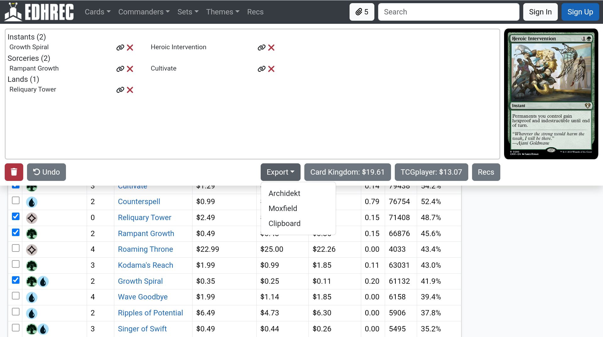Click the Heroic Intervention card image
The height and width of the screenshot is (337, 603).
(551, 94)
